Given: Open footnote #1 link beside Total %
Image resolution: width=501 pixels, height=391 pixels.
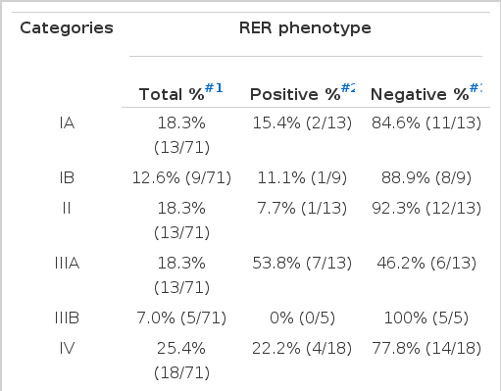Looking at the screenshot, I should click(x=214, y=88).
